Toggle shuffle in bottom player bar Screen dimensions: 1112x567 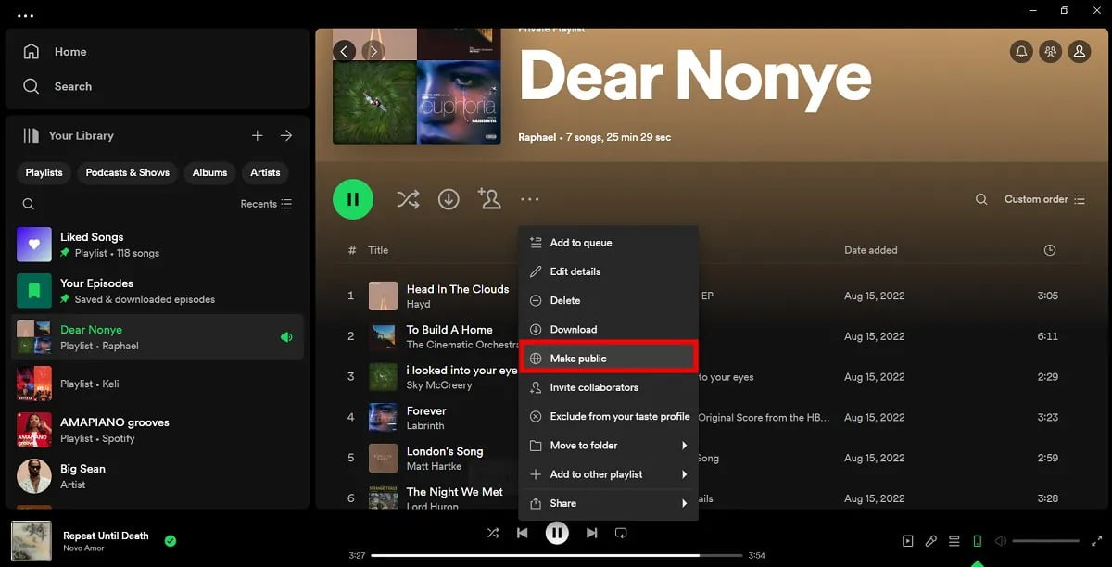click(x=493, y=533)
